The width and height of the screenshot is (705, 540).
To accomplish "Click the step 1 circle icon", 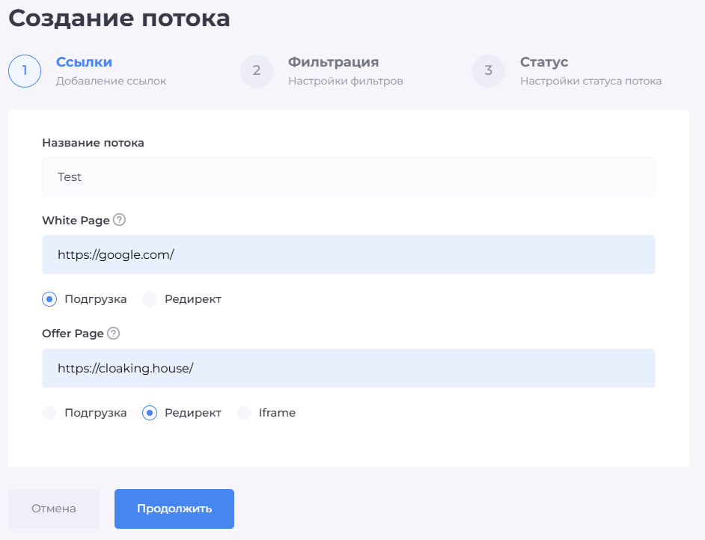I will coord(25,71).
